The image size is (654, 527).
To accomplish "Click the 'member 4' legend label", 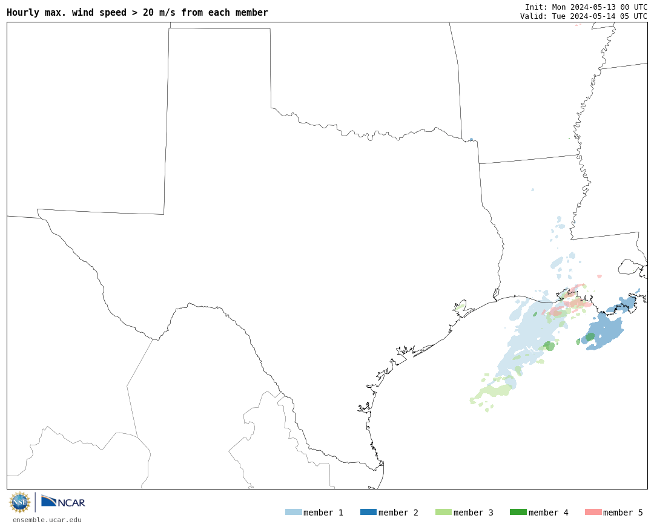I will [x=548, y=512].
